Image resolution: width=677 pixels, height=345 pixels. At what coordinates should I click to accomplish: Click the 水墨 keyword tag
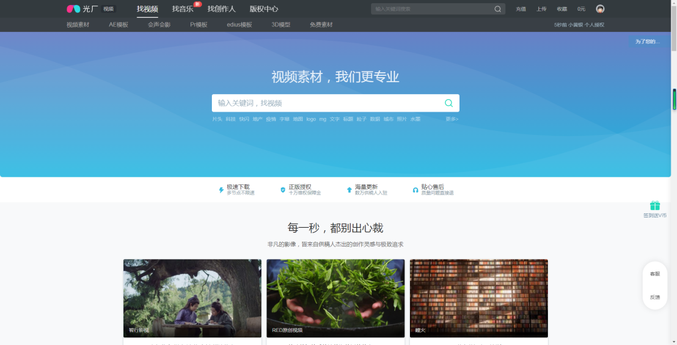tap(415, 119)
